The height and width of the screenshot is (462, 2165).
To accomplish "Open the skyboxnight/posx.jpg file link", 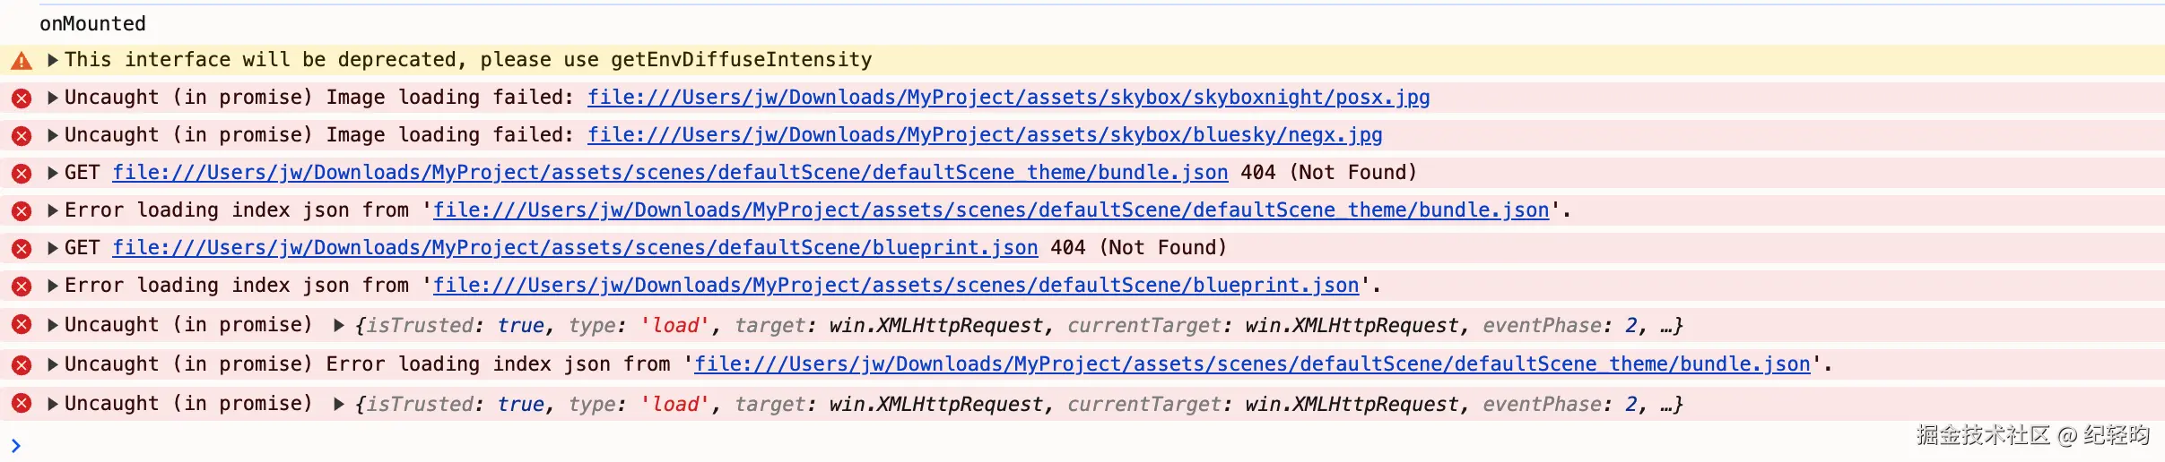I will (1008, 98).
